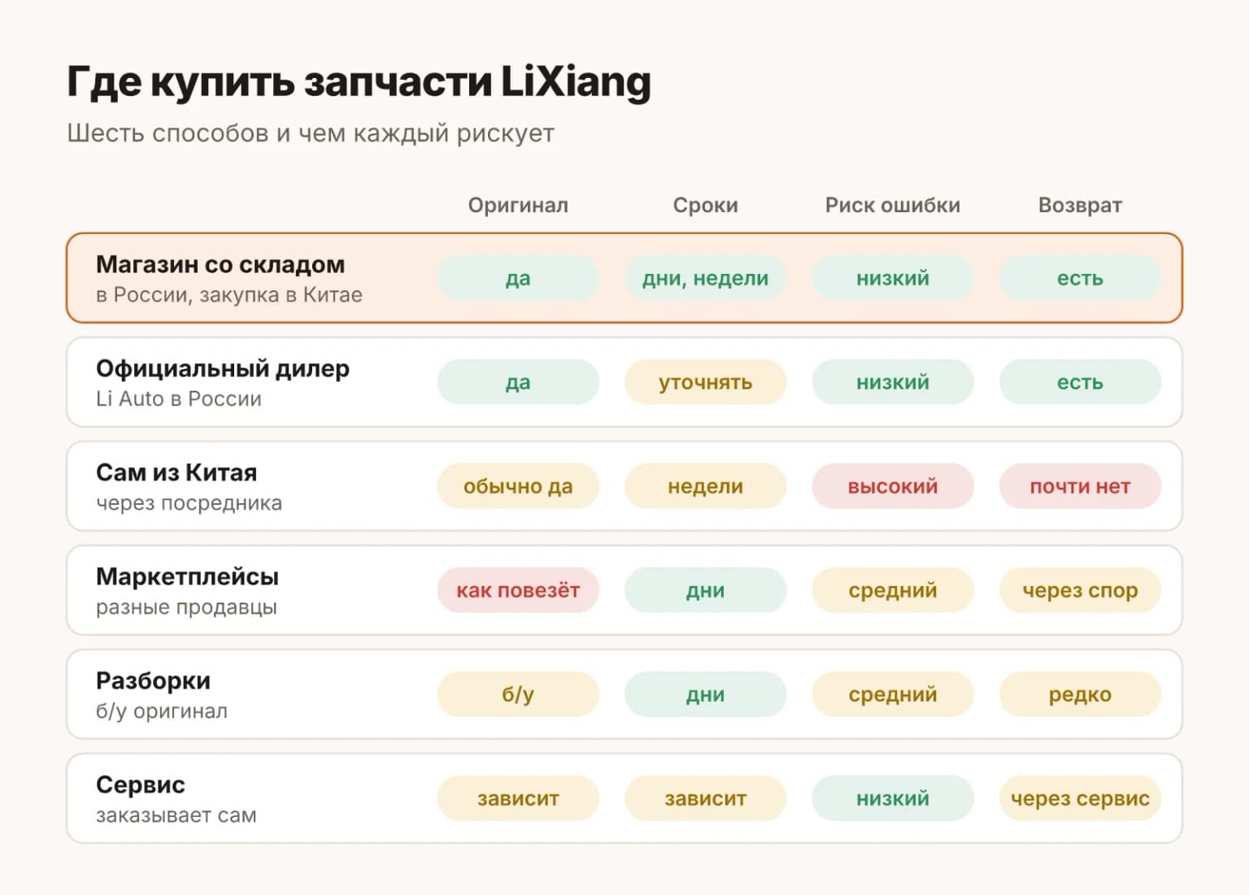Click the 'Риск ошибки' column header
Screen dimensions: 1249x895
pyautogui.click(x=893, y=205)
